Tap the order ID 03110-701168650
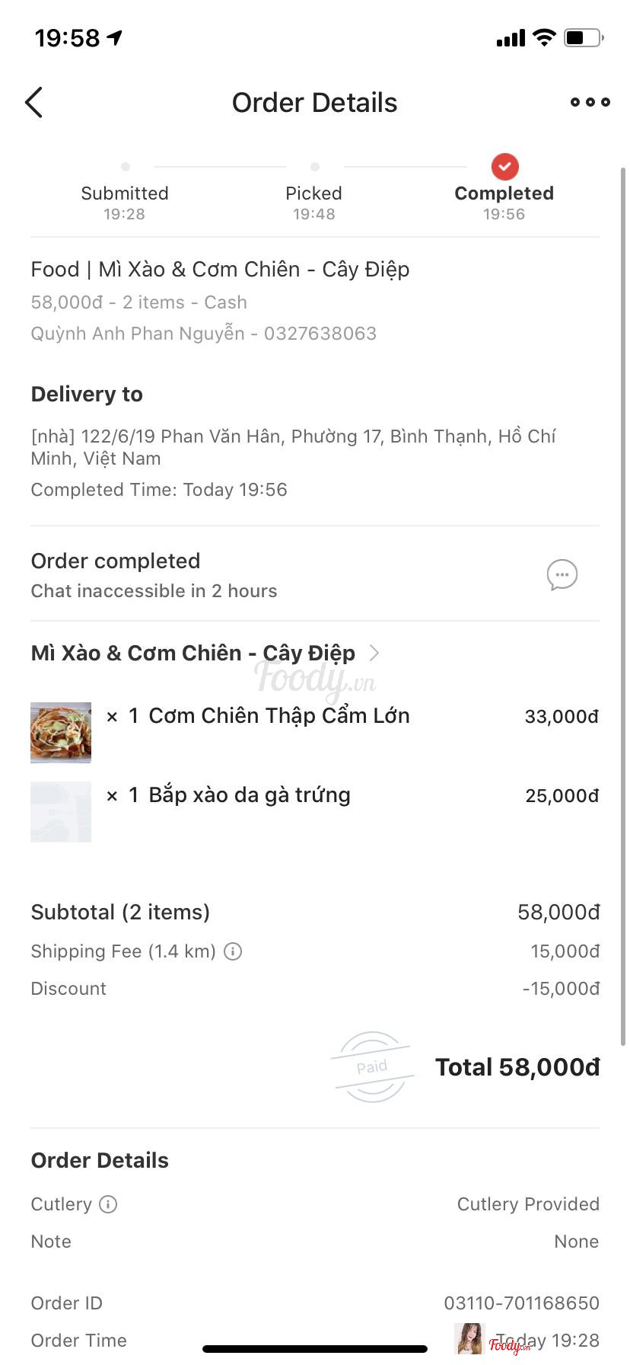The width and height of the screenshot is (630, 1365). pyautogui.click(x=521, y=1303)
